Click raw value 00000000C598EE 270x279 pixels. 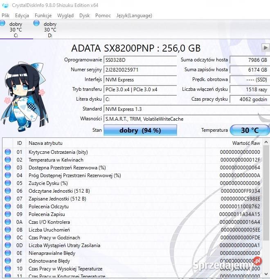(x=240, y=199)
